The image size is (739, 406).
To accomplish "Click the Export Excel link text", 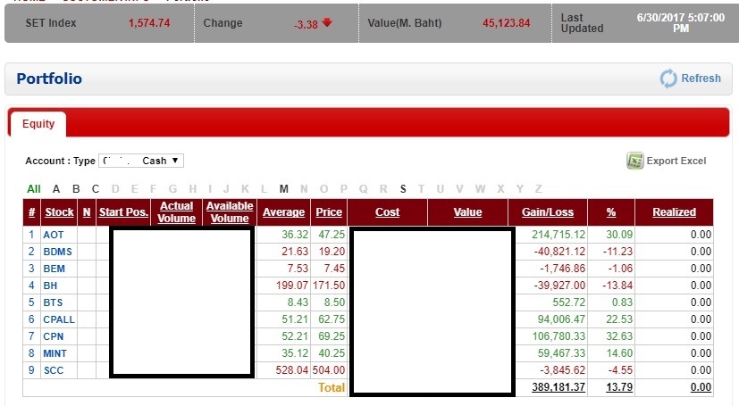I will [x=676, y=161].
